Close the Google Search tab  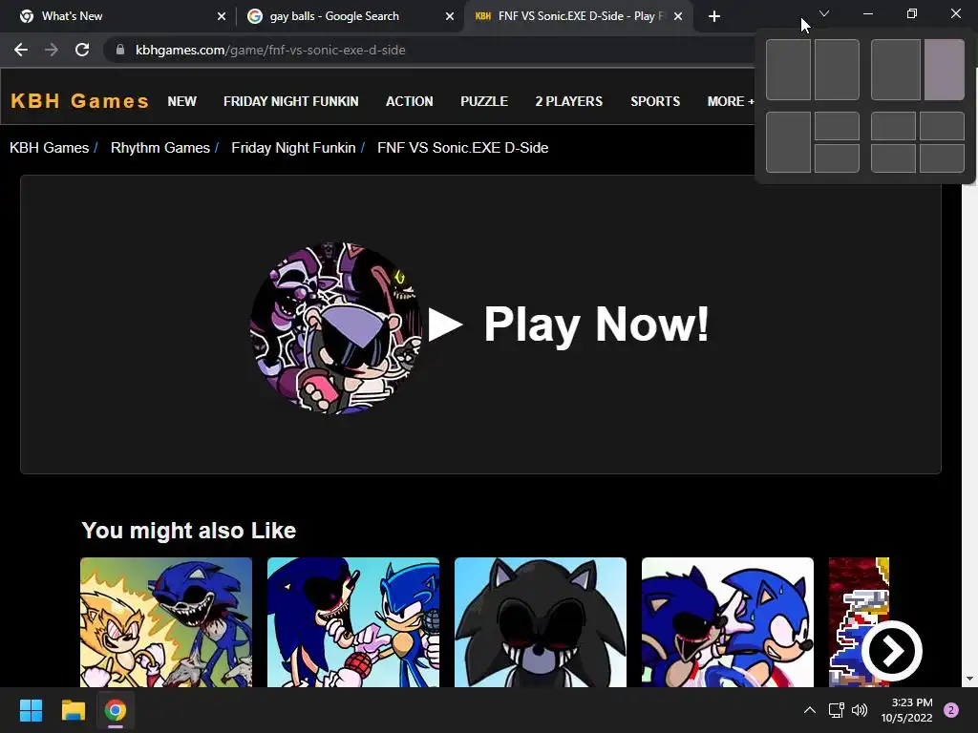click(x=450, y=16)
